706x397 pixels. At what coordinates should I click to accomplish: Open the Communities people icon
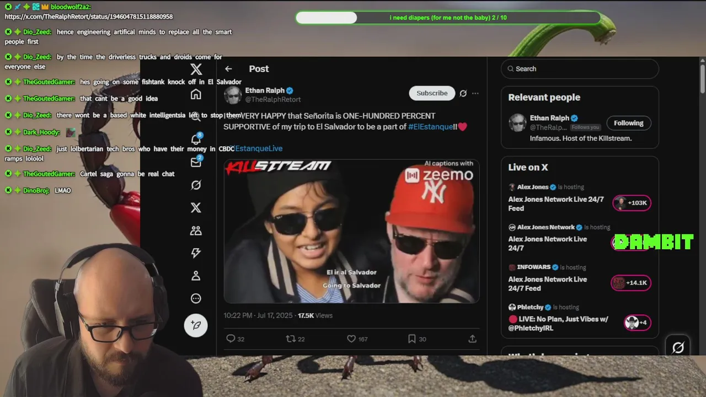[196, 230]
